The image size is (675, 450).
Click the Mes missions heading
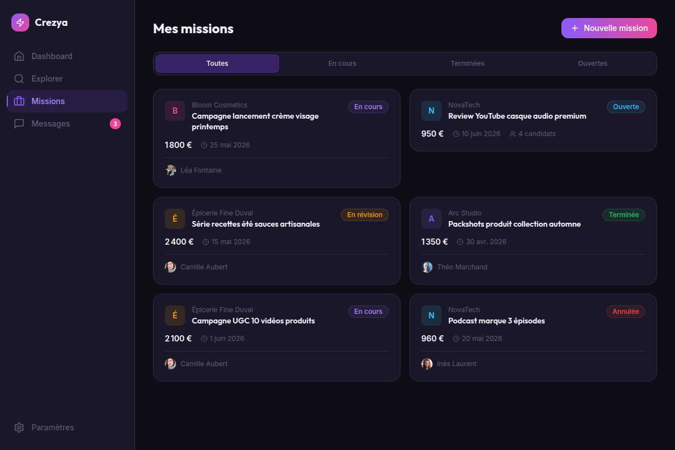tap(193, 29)
